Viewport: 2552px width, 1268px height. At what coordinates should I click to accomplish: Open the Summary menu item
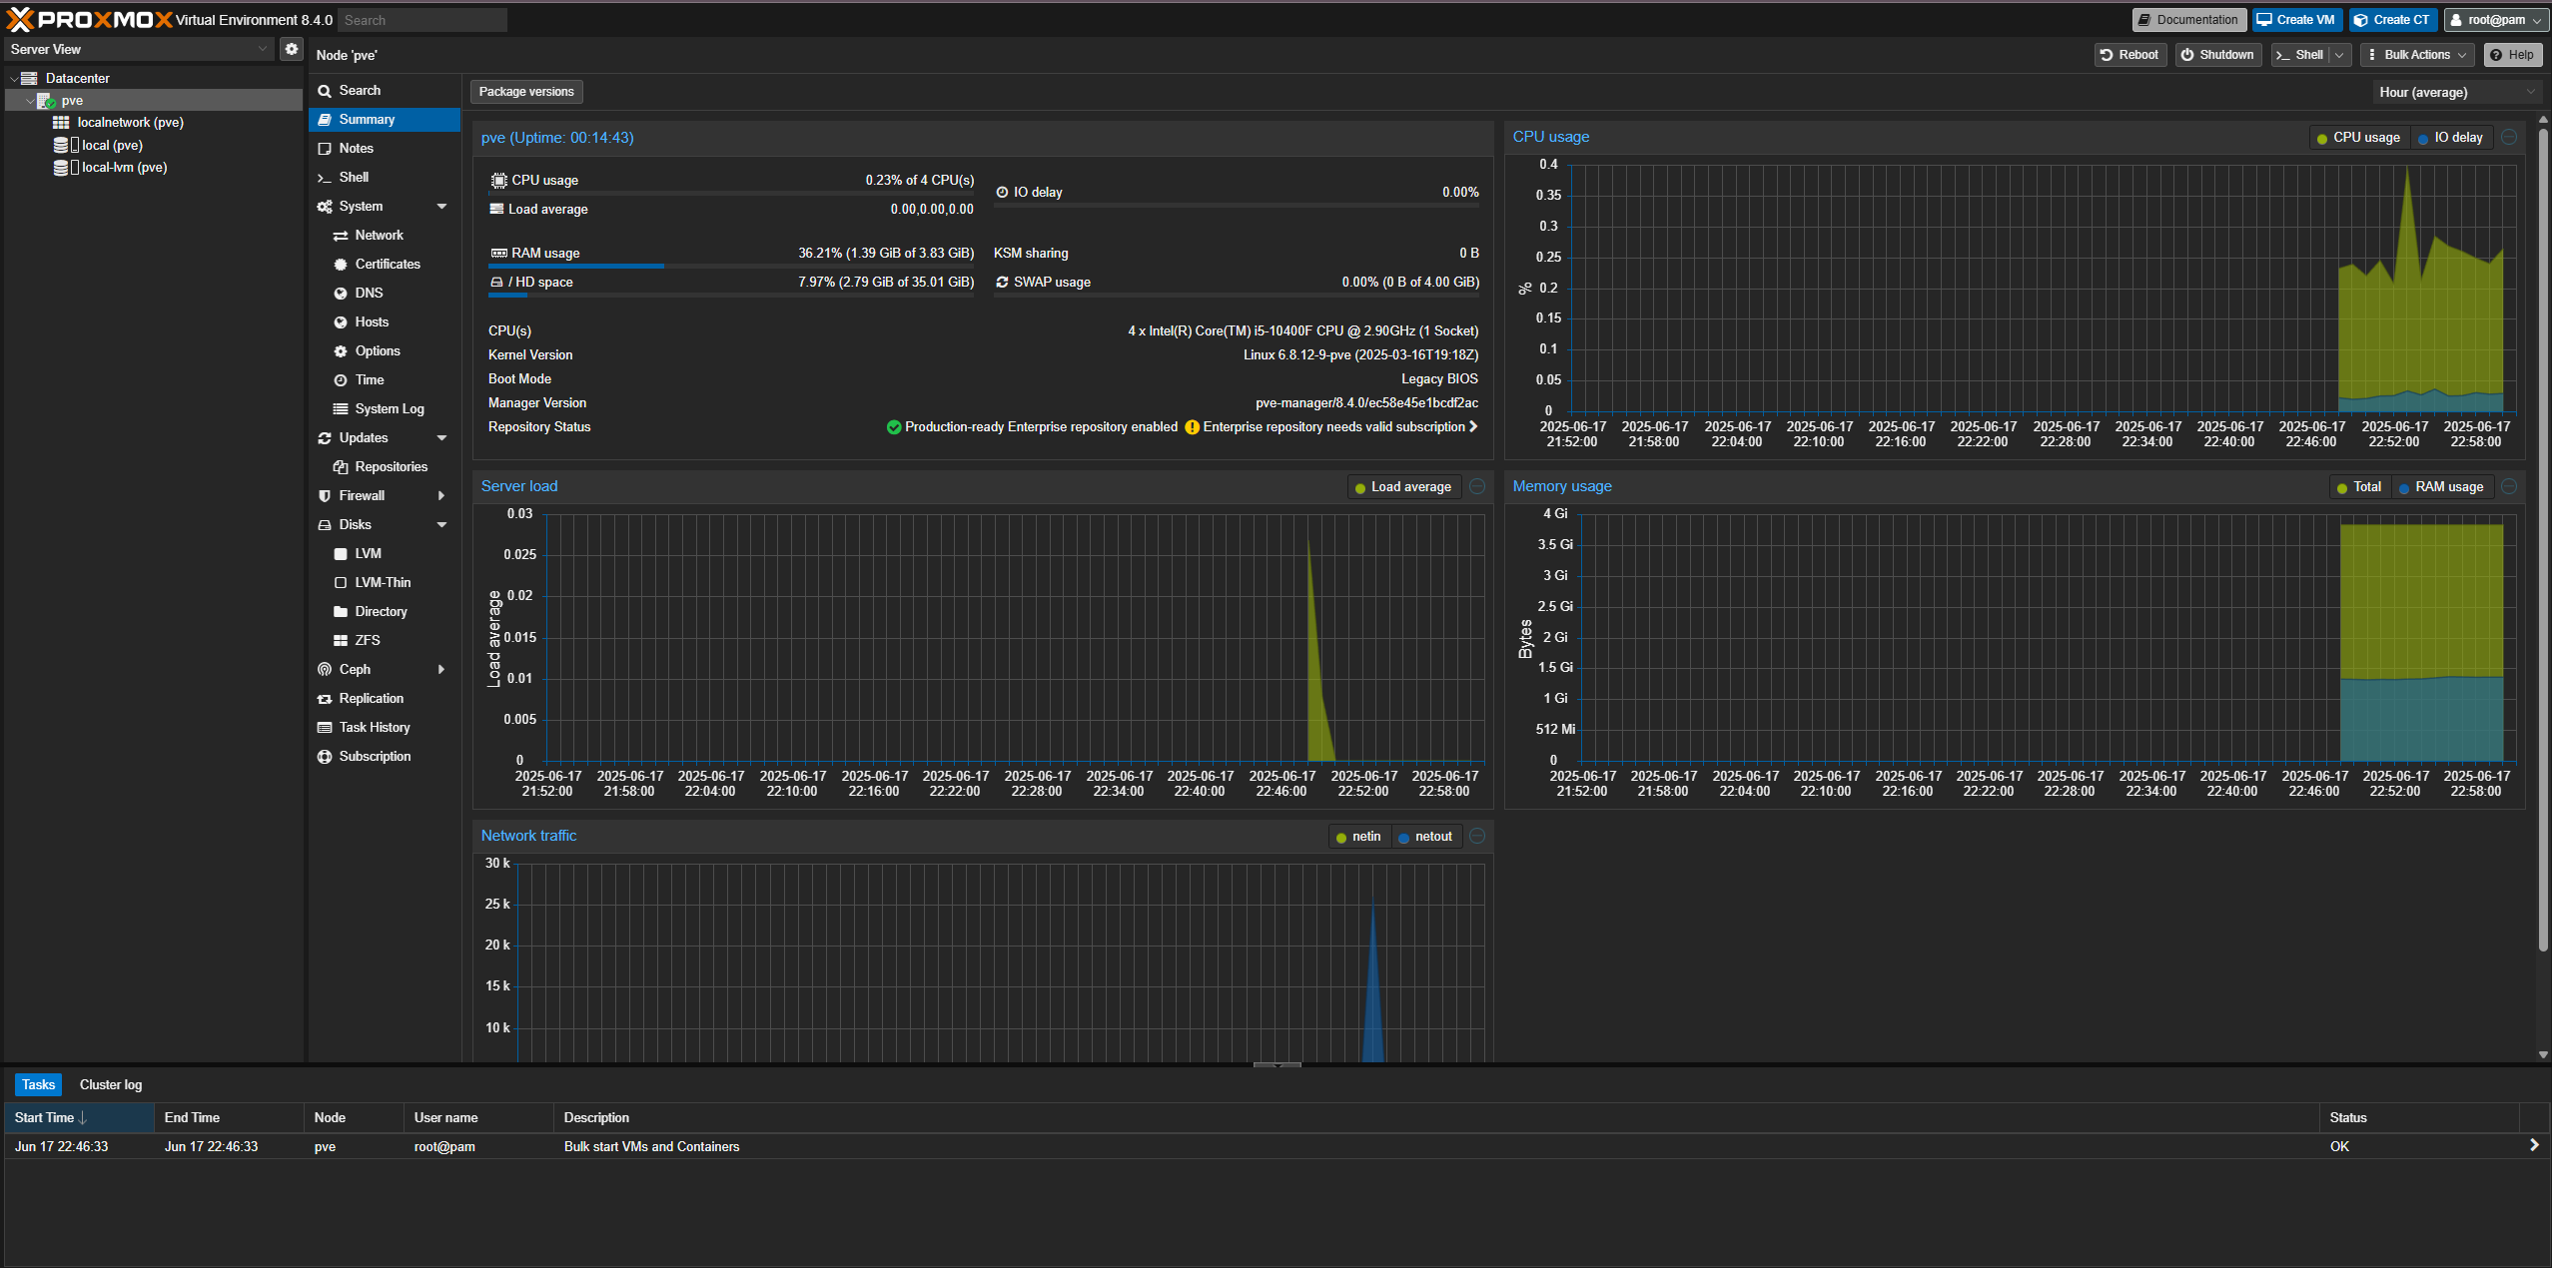coord(385,120)
